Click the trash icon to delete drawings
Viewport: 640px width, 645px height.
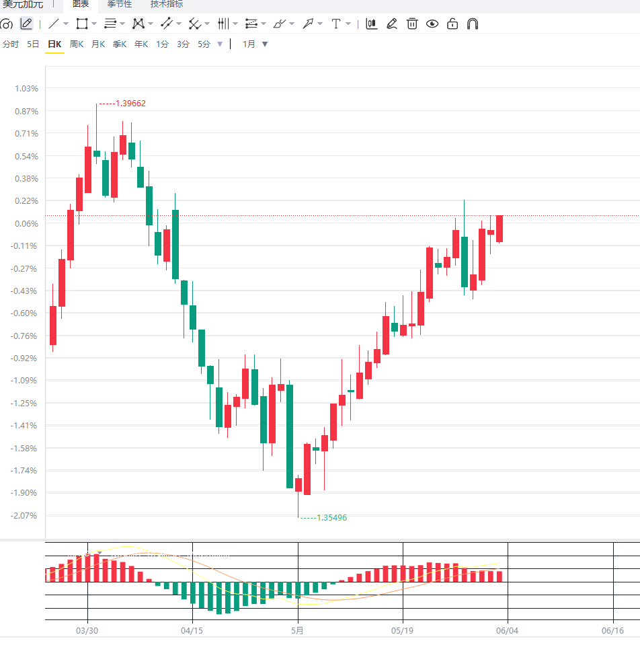(x=412, y=24)
